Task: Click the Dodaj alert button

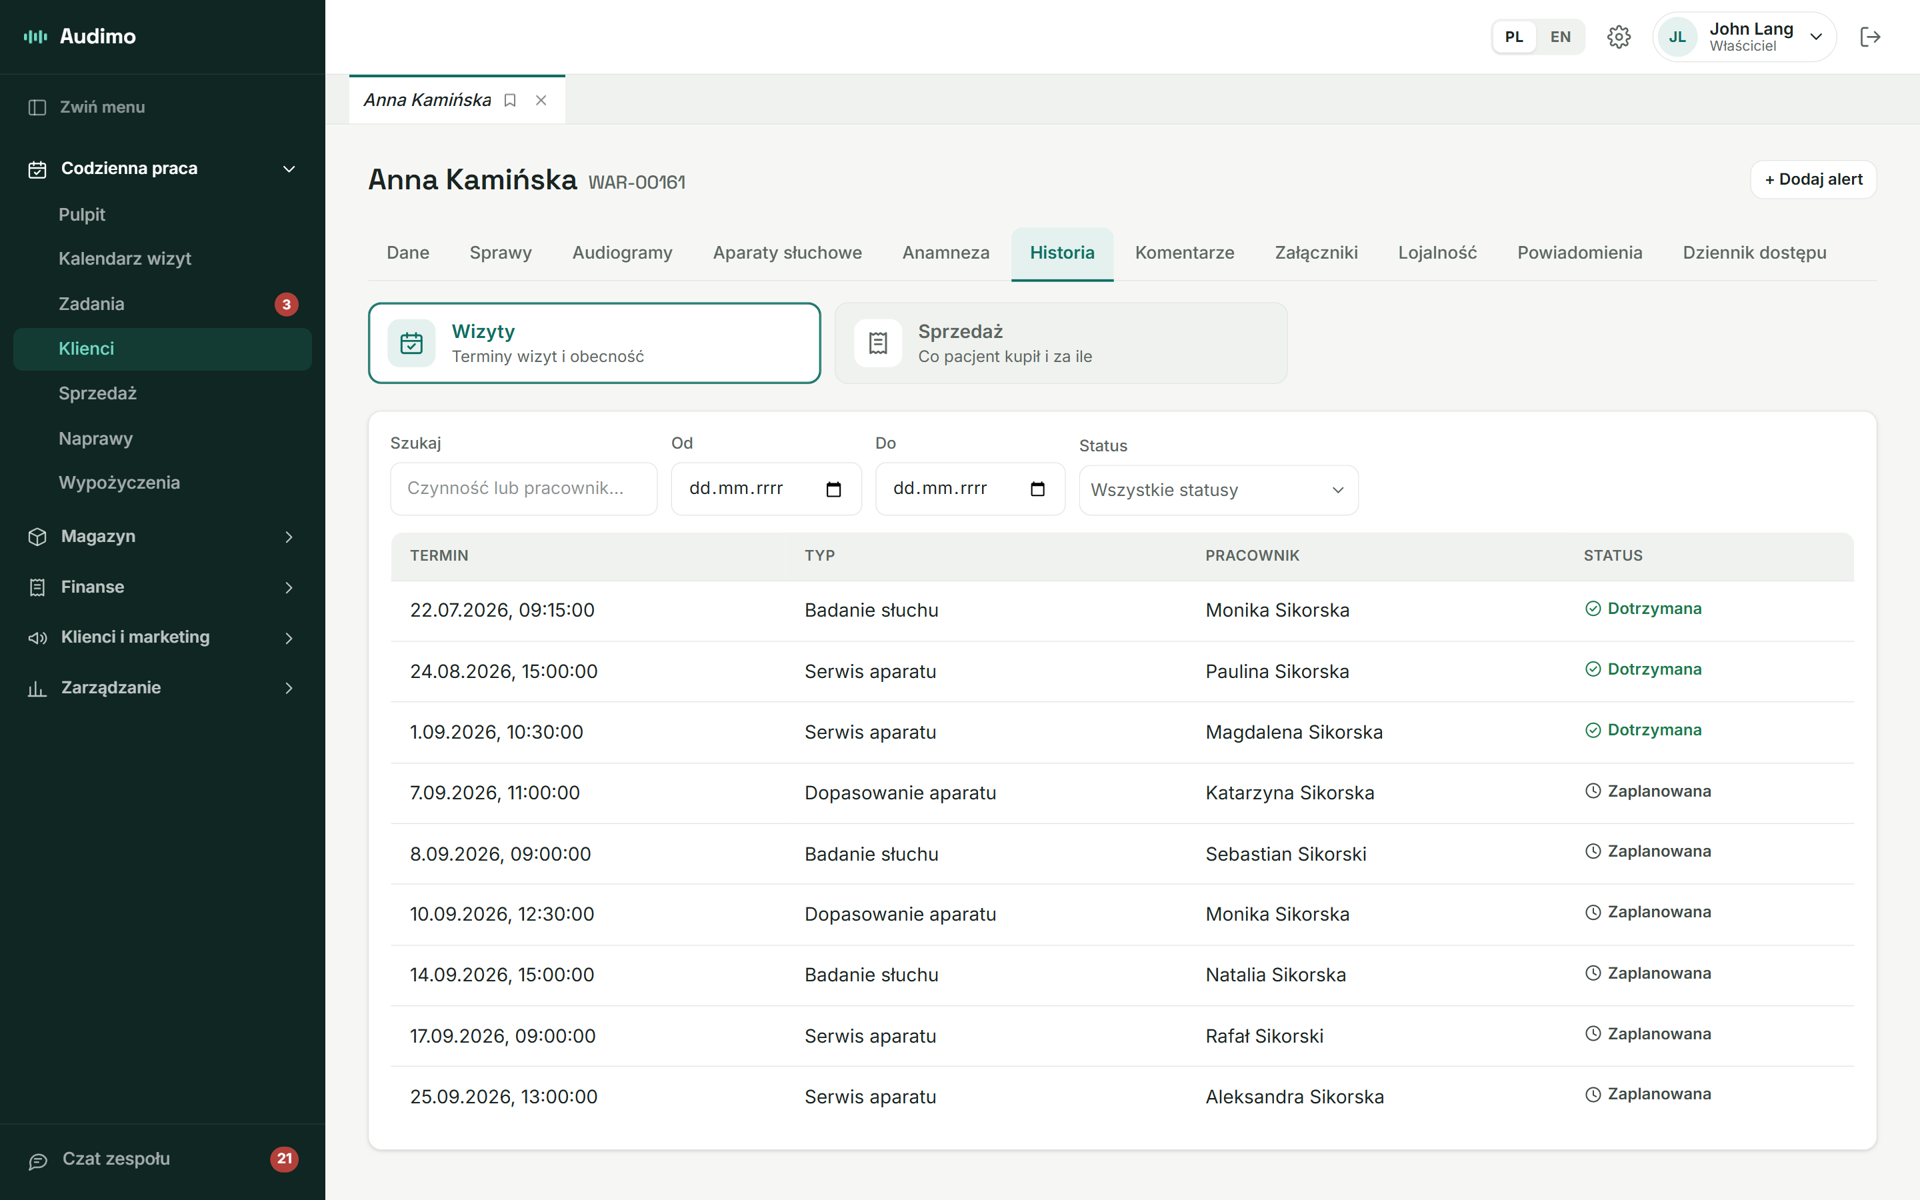Action: [x=1813, y=179]
